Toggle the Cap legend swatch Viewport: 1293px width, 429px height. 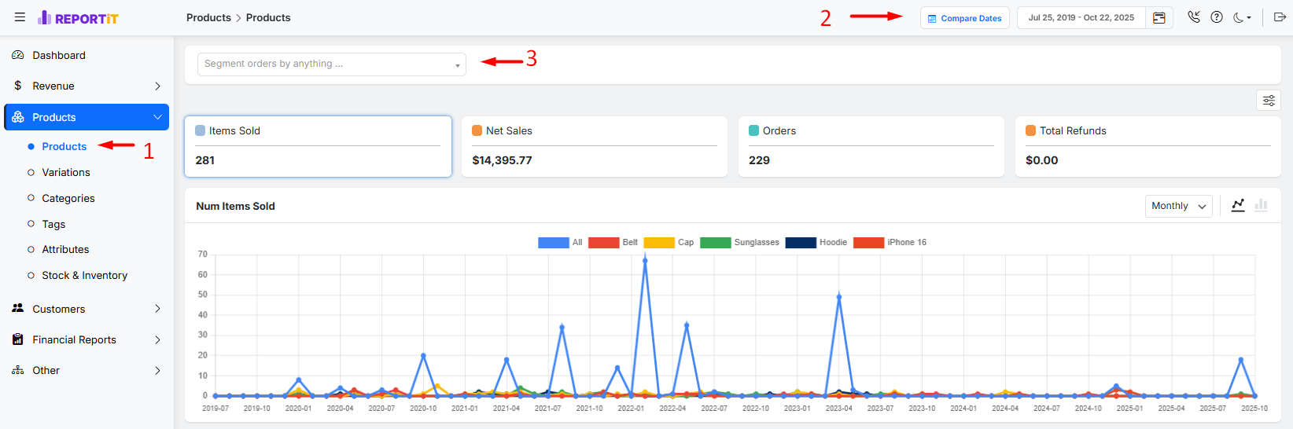click(659, 242)
